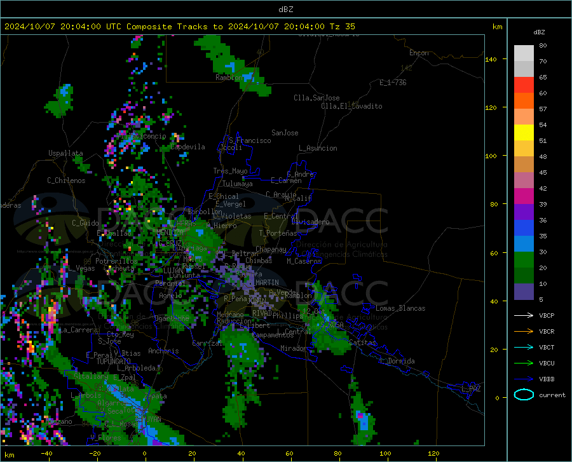Select the gray 70 dBZ color swatch
Image resolution: width=572 pixels, height=462 pixels.
[524, 69]
